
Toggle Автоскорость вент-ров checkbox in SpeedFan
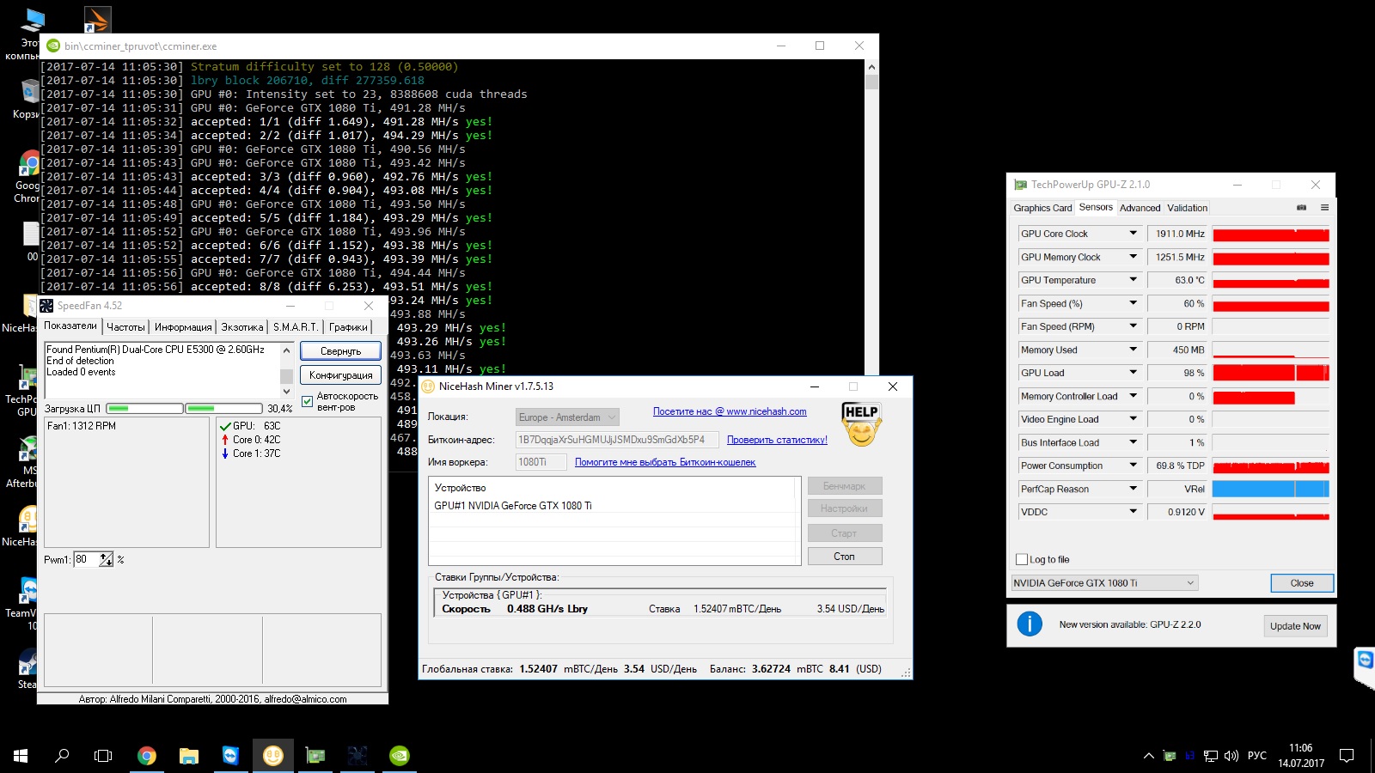pos(308,402)
